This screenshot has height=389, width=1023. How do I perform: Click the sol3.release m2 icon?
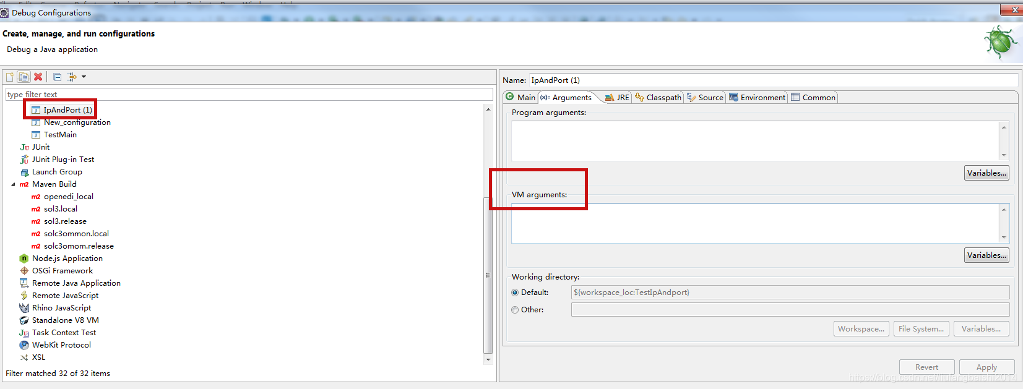click(36, 221)
